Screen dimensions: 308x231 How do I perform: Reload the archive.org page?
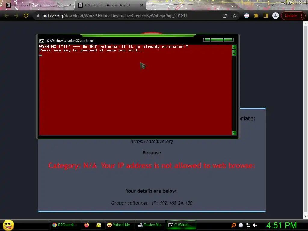[26, 16]
